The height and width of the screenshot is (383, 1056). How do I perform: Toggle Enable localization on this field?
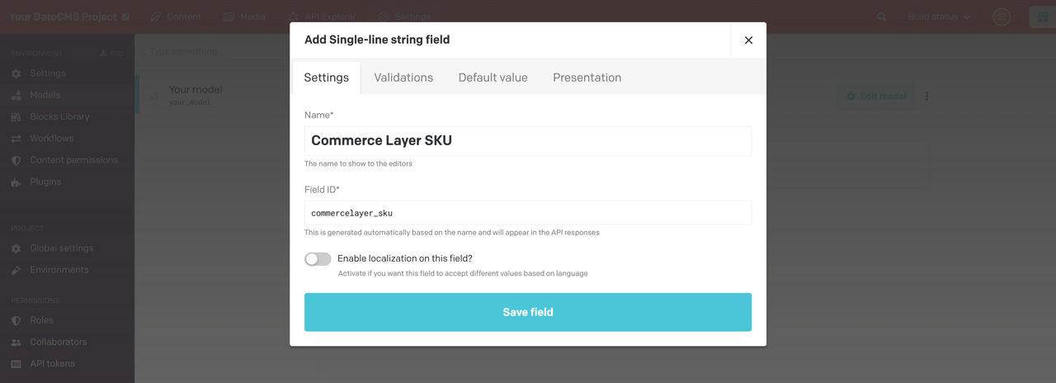tap(318, 259)
